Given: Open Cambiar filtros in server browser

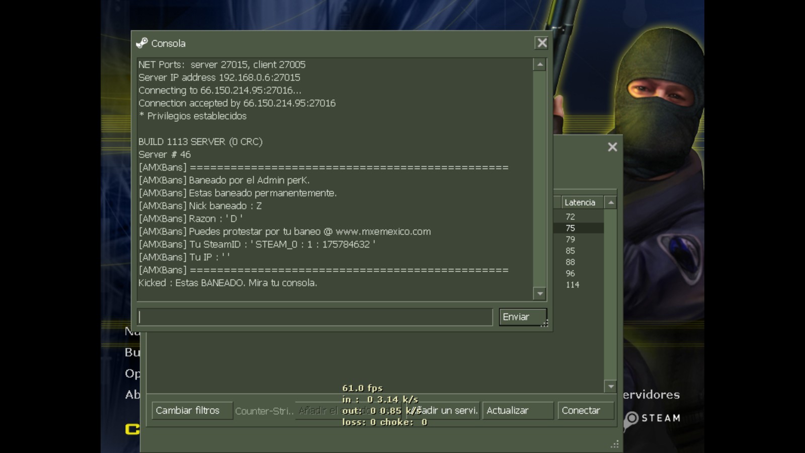Looking at the screenshot, I should 192,411.
